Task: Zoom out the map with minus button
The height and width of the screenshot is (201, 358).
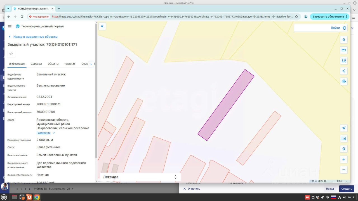Action: click(344, 170)
